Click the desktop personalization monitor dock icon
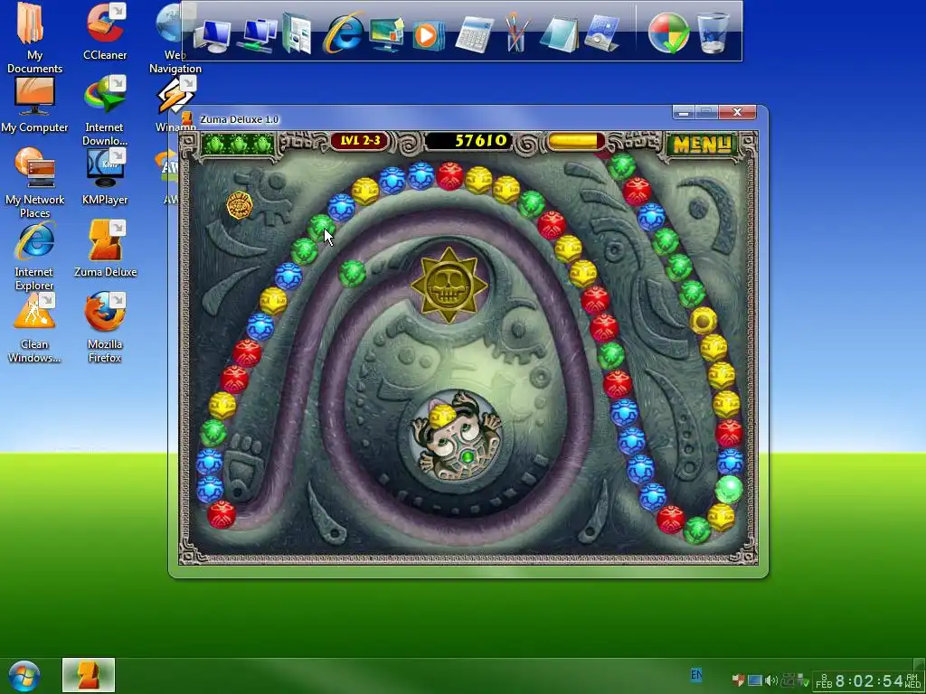This screenshot has width=926, height=694. tap(387, 34)
